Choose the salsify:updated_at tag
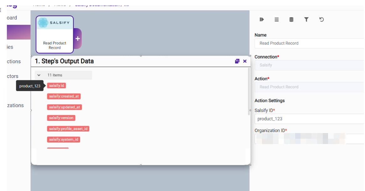This screenshot has width=365, height=191. tap(64, 107)
